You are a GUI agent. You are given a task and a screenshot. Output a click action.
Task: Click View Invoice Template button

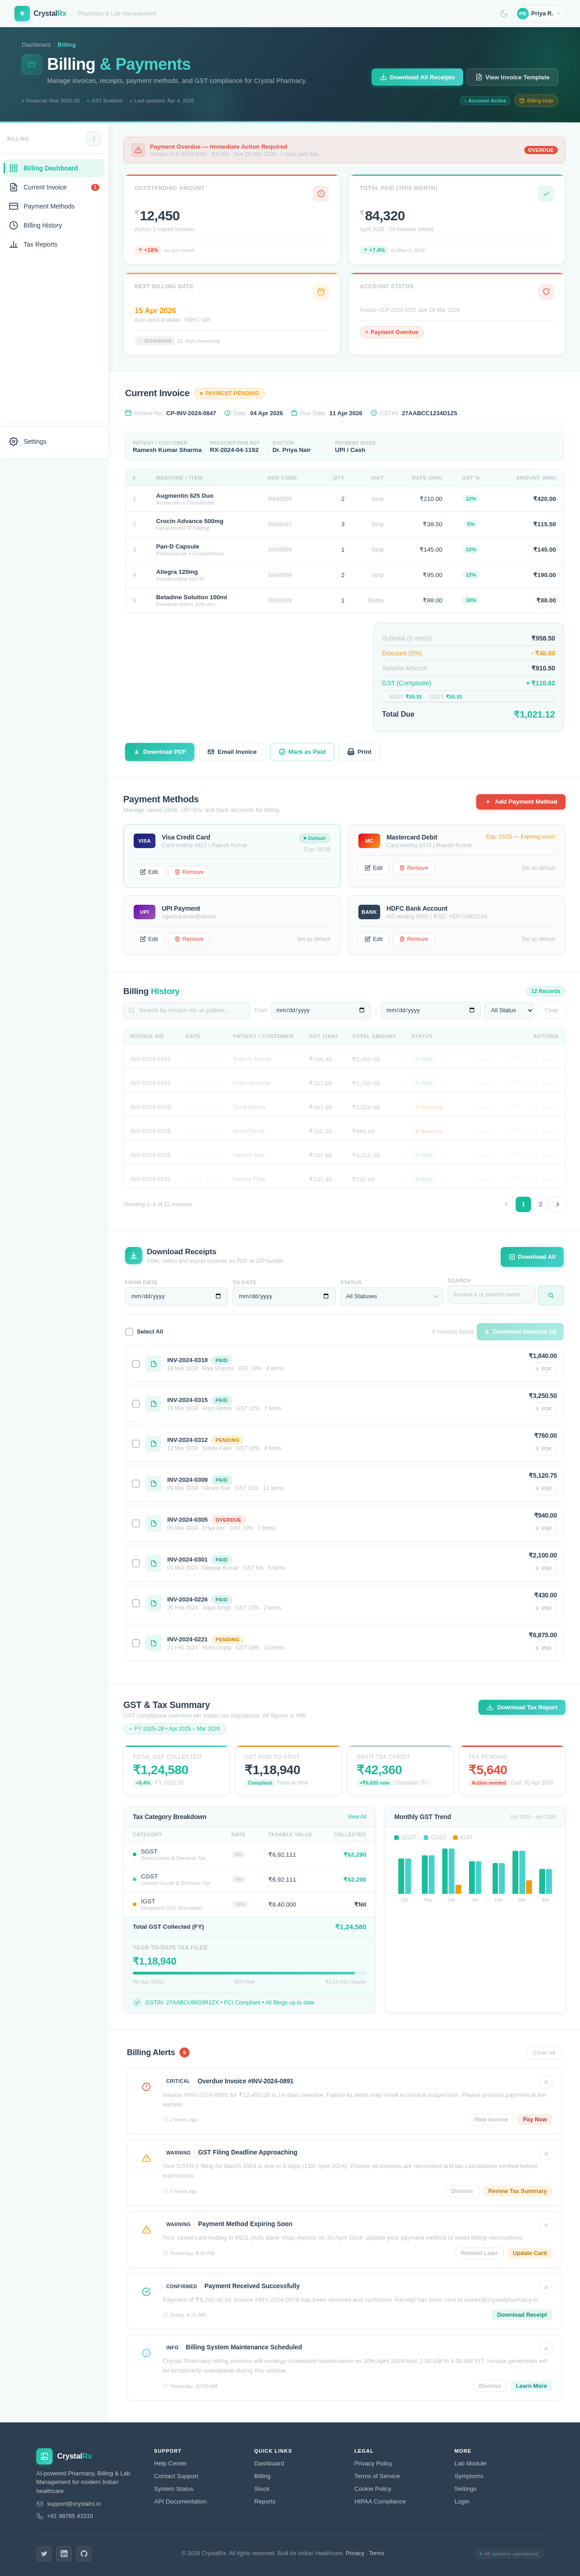[512, 77]
